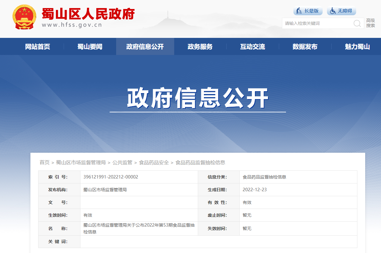This screenshot has width=381, height=253.
Task: Click the active 政府信息公开 tab
Action: (145, 46)
